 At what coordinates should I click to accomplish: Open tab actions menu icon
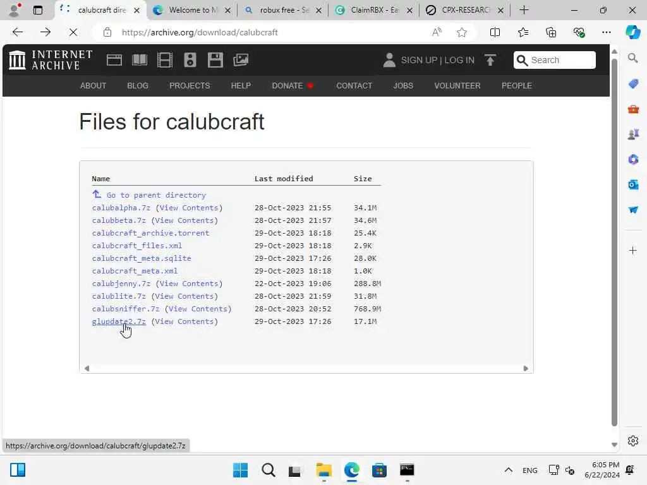pyautogui.click(x=37, y=10)
